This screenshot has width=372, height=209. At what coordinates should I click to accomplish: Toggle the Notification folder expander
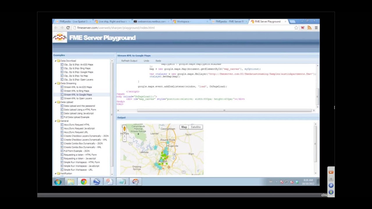pyautogui.click(x=56, y=174)
